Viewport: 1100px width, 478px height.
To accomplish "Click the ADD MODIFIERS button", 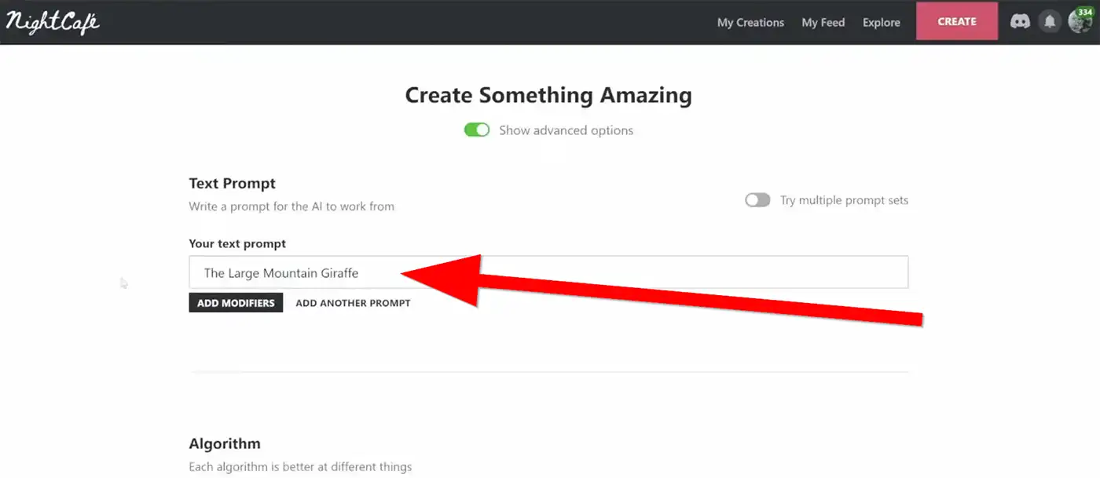I will [x=236, y=303].
